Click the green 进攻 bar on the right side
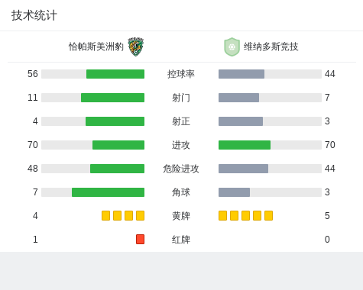The height and width of the screenshot is (290, 363). pos(245,145)
